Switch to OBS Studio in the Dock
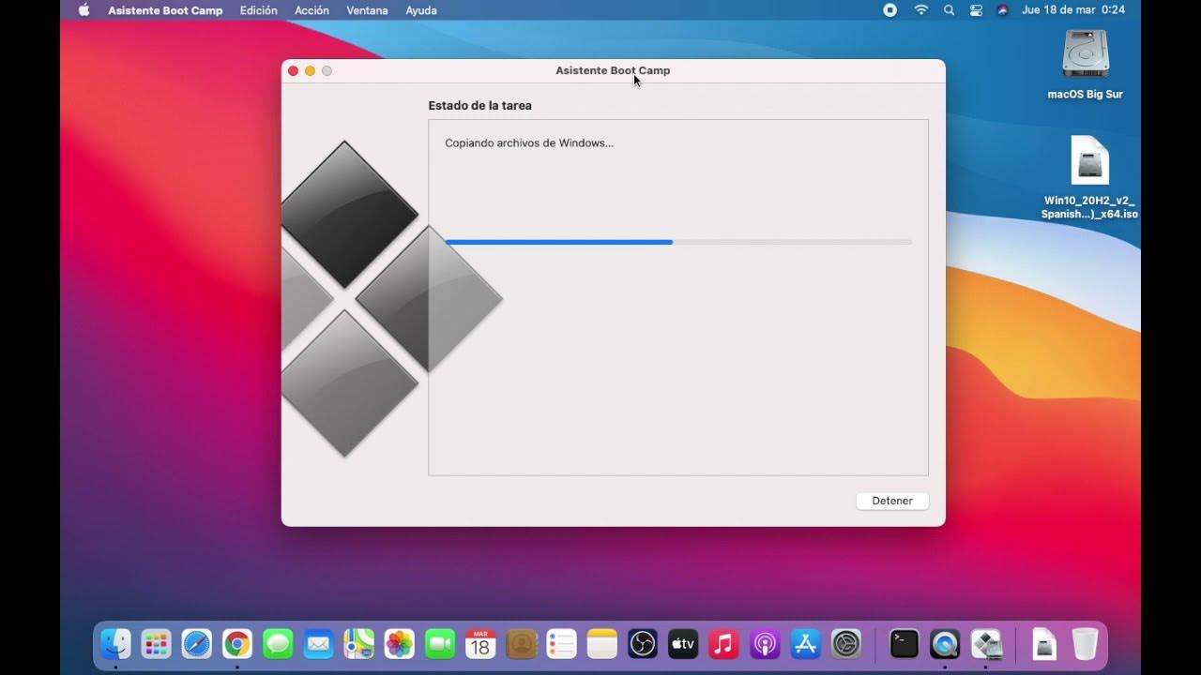 click(x=643, y=644)
